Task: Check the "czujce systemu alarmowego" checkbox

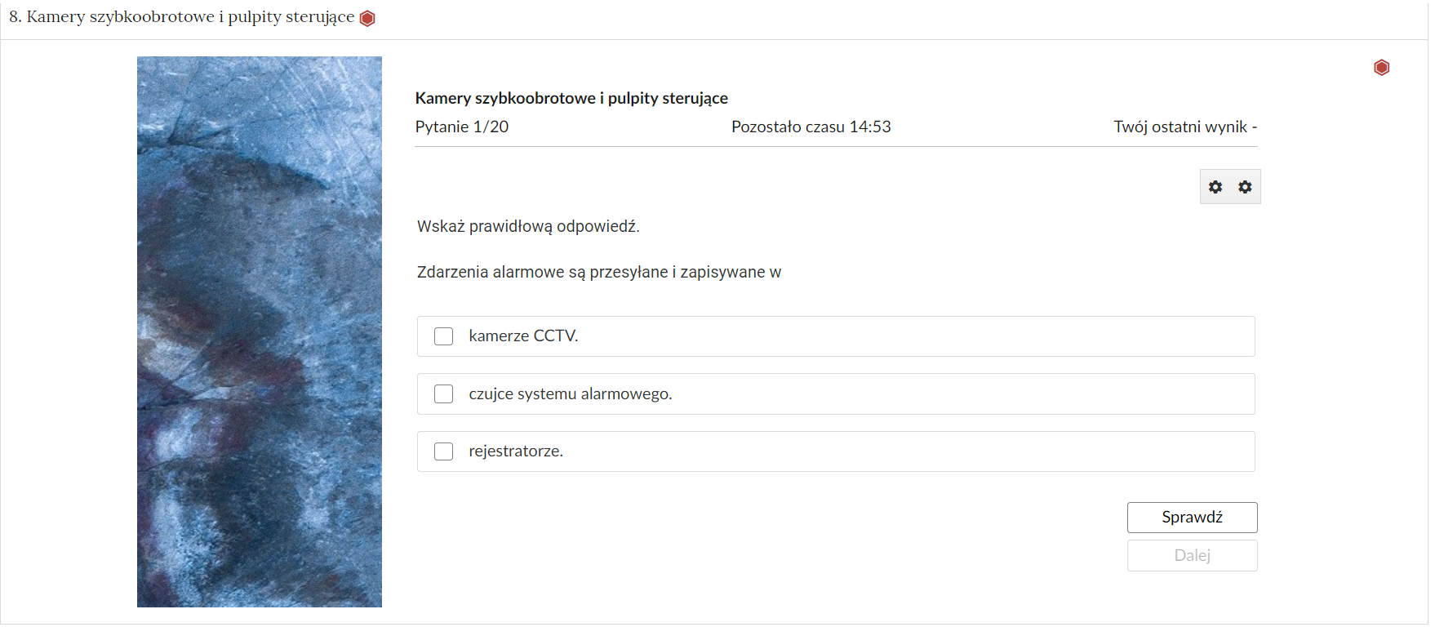Action: pyautogui.click(x=443, y=394)
